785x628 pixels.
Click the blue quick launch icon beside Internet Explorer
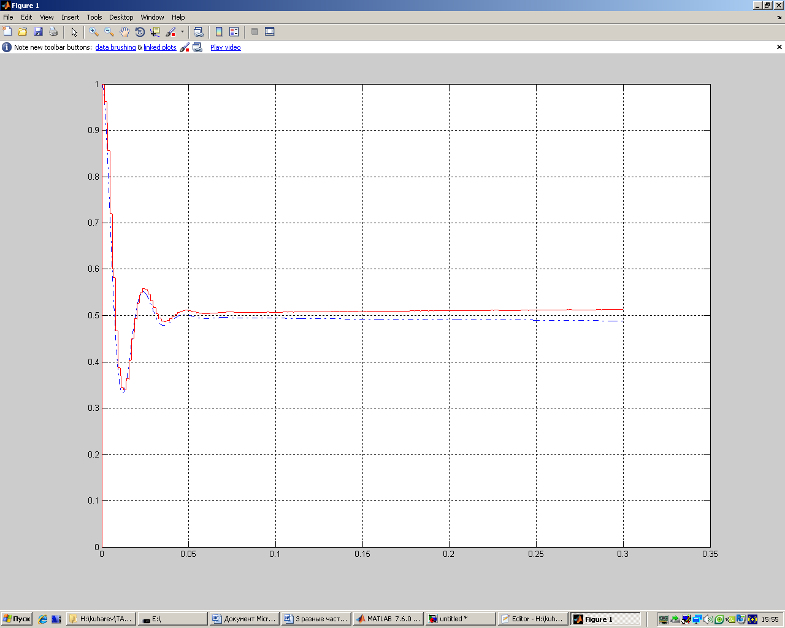coord(56,619)
